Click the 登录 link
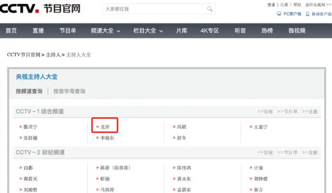Viewport: 332px width, 193px height. click(271, 5)
